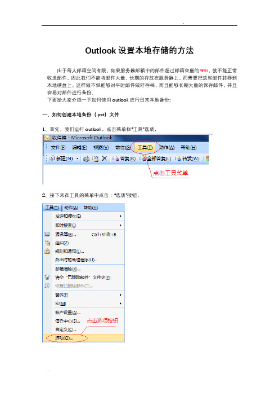This screenshot has height=396, width=279.
Task: Click the delete X icon in toolbar
Action: [x=104, y=159]
